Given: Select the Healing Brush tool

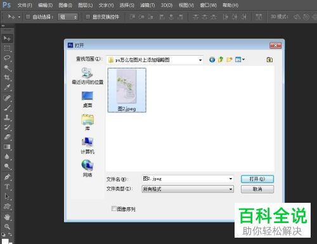Looking at the screenshot, I should 7,98.
